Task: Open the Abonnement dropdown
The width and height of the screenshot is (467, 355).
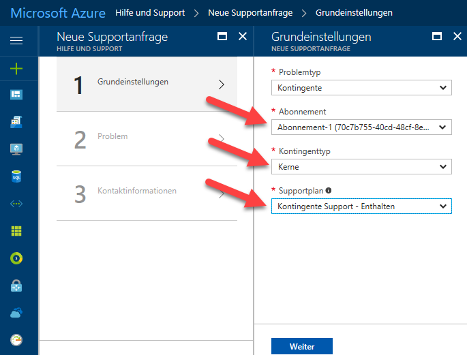Action: coord(361,127)
